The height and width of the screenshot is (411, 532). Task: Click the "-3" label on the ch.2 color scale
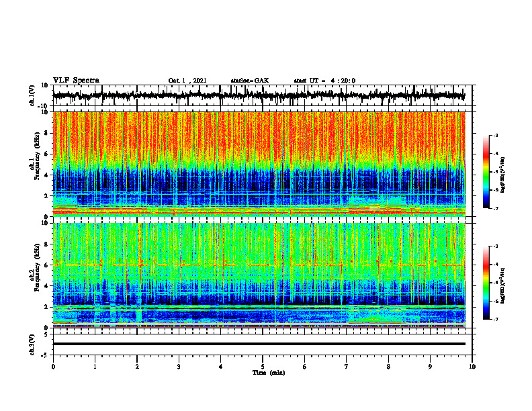(496, 246)
